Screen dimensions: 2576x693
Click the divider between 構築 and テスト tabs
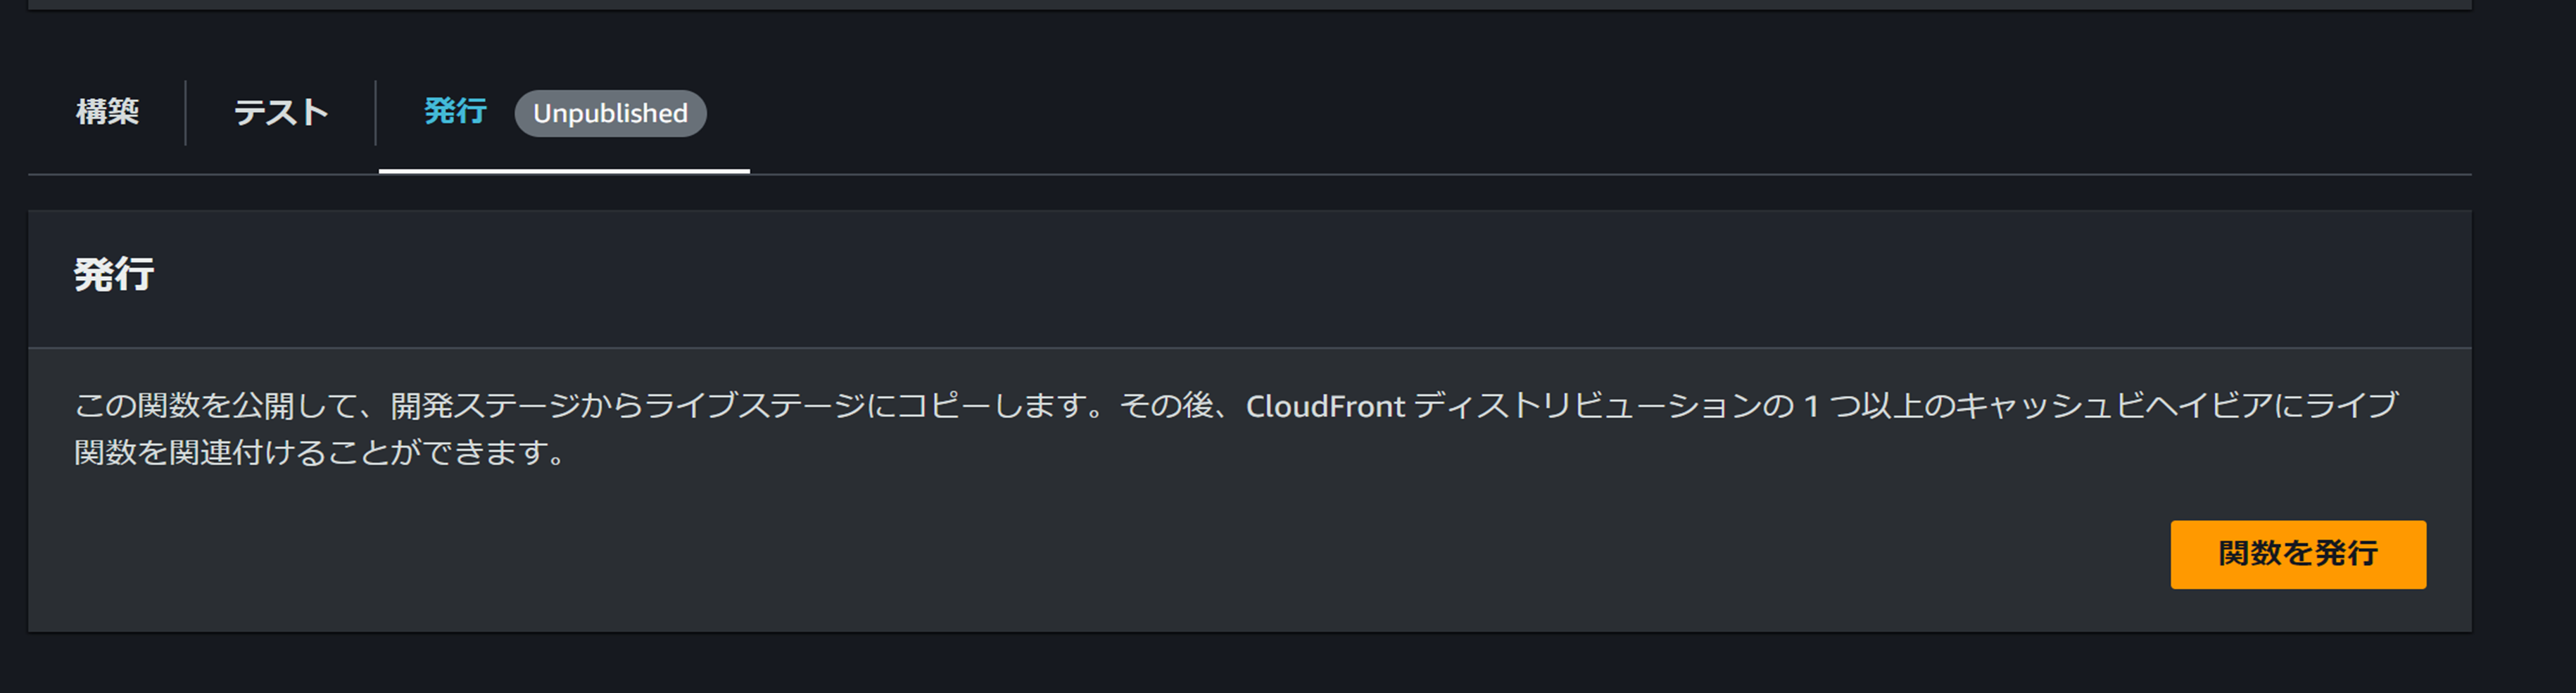[x=185, y=112]
